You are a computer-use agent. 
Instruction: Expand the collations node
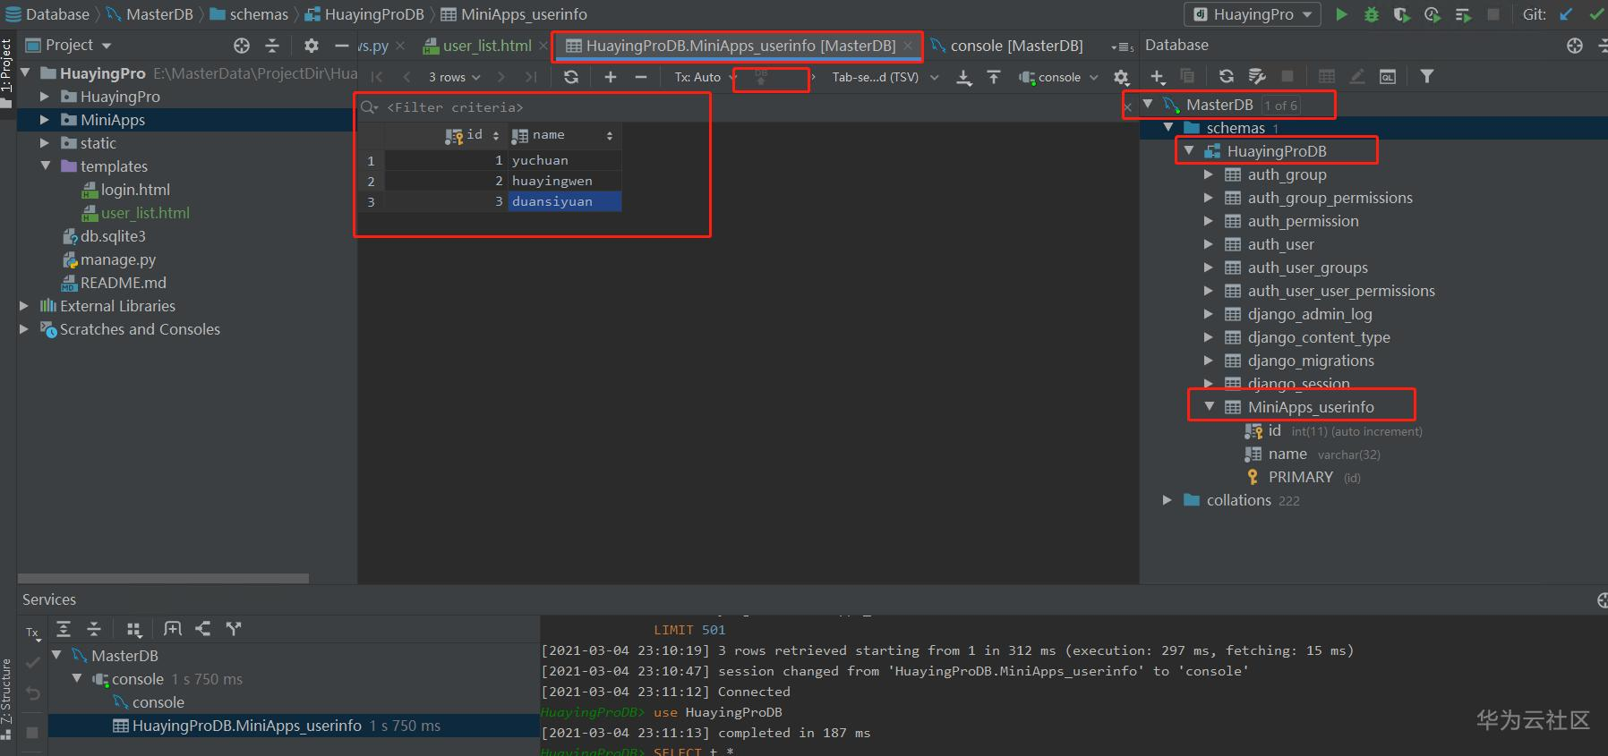(x=1167, y=500)
